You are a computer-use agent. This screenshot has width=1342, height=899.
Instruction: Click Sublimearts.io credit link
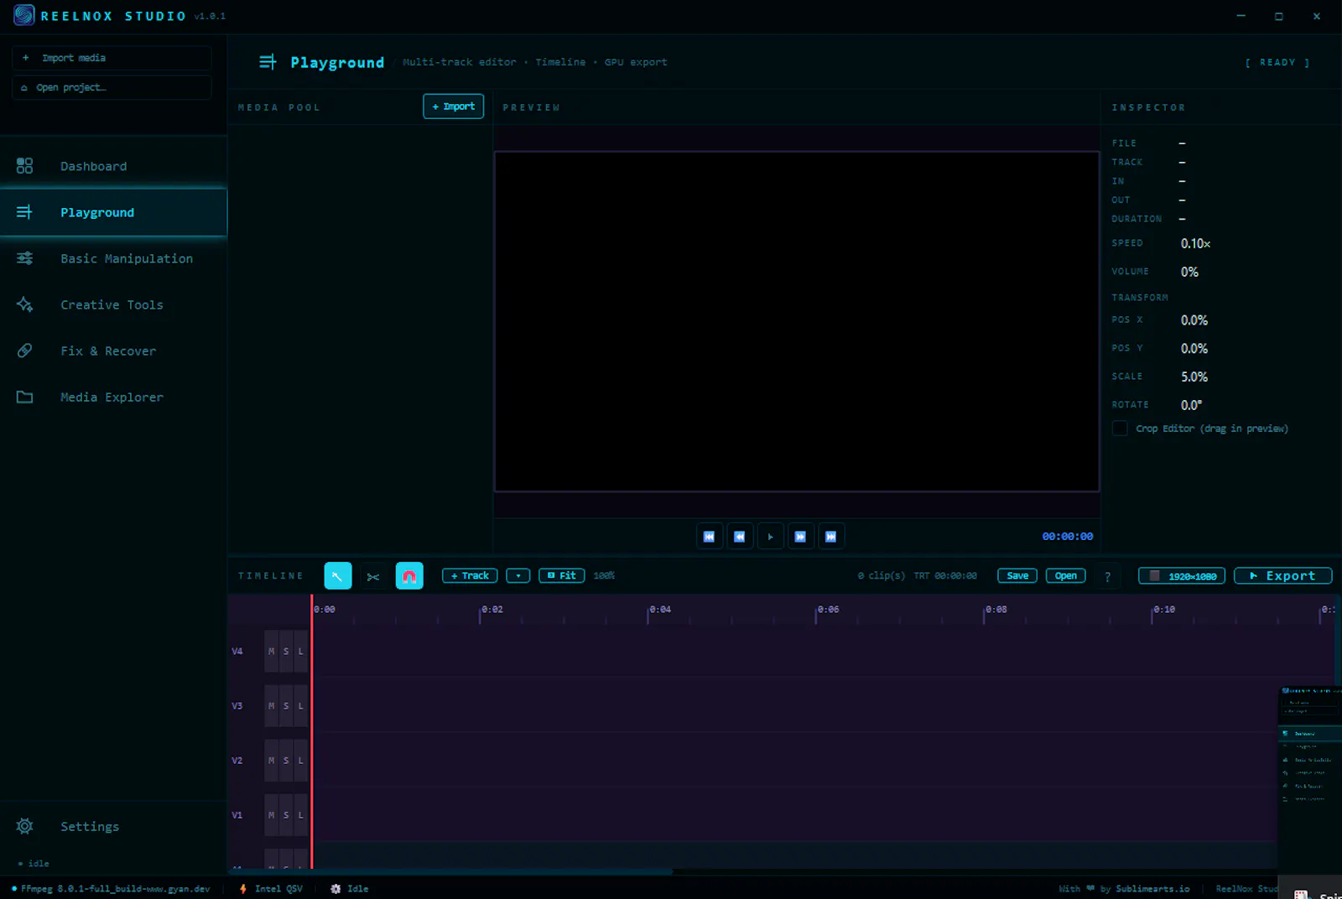(x=1152, y=889)
